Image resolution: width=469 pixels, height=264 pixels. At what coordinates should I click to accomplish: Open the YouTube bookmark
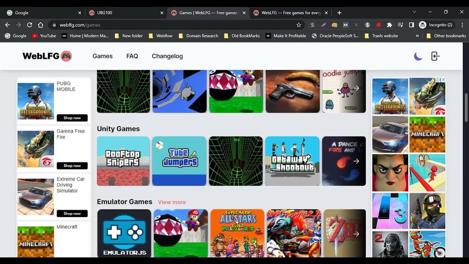pyautogui.click(x=44, y=36)
